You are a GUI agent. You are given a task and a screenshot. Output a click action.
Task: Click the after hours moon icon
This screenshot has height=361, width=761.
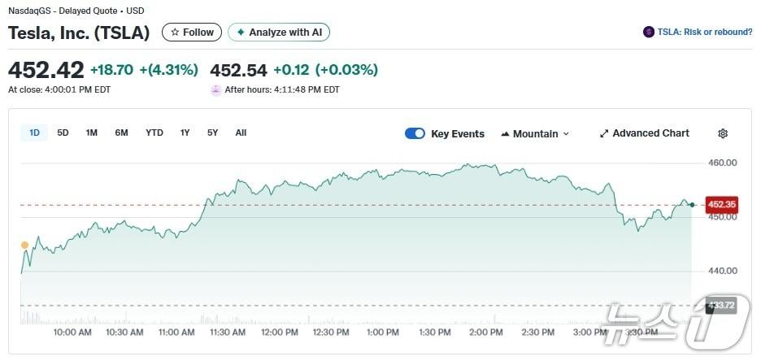215,90
